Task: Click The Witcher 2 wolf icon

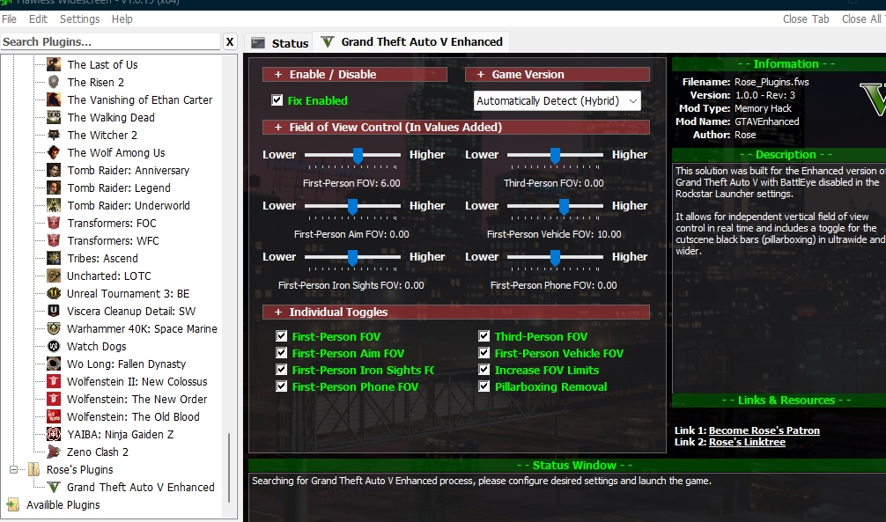Action: tap(54, 135)
